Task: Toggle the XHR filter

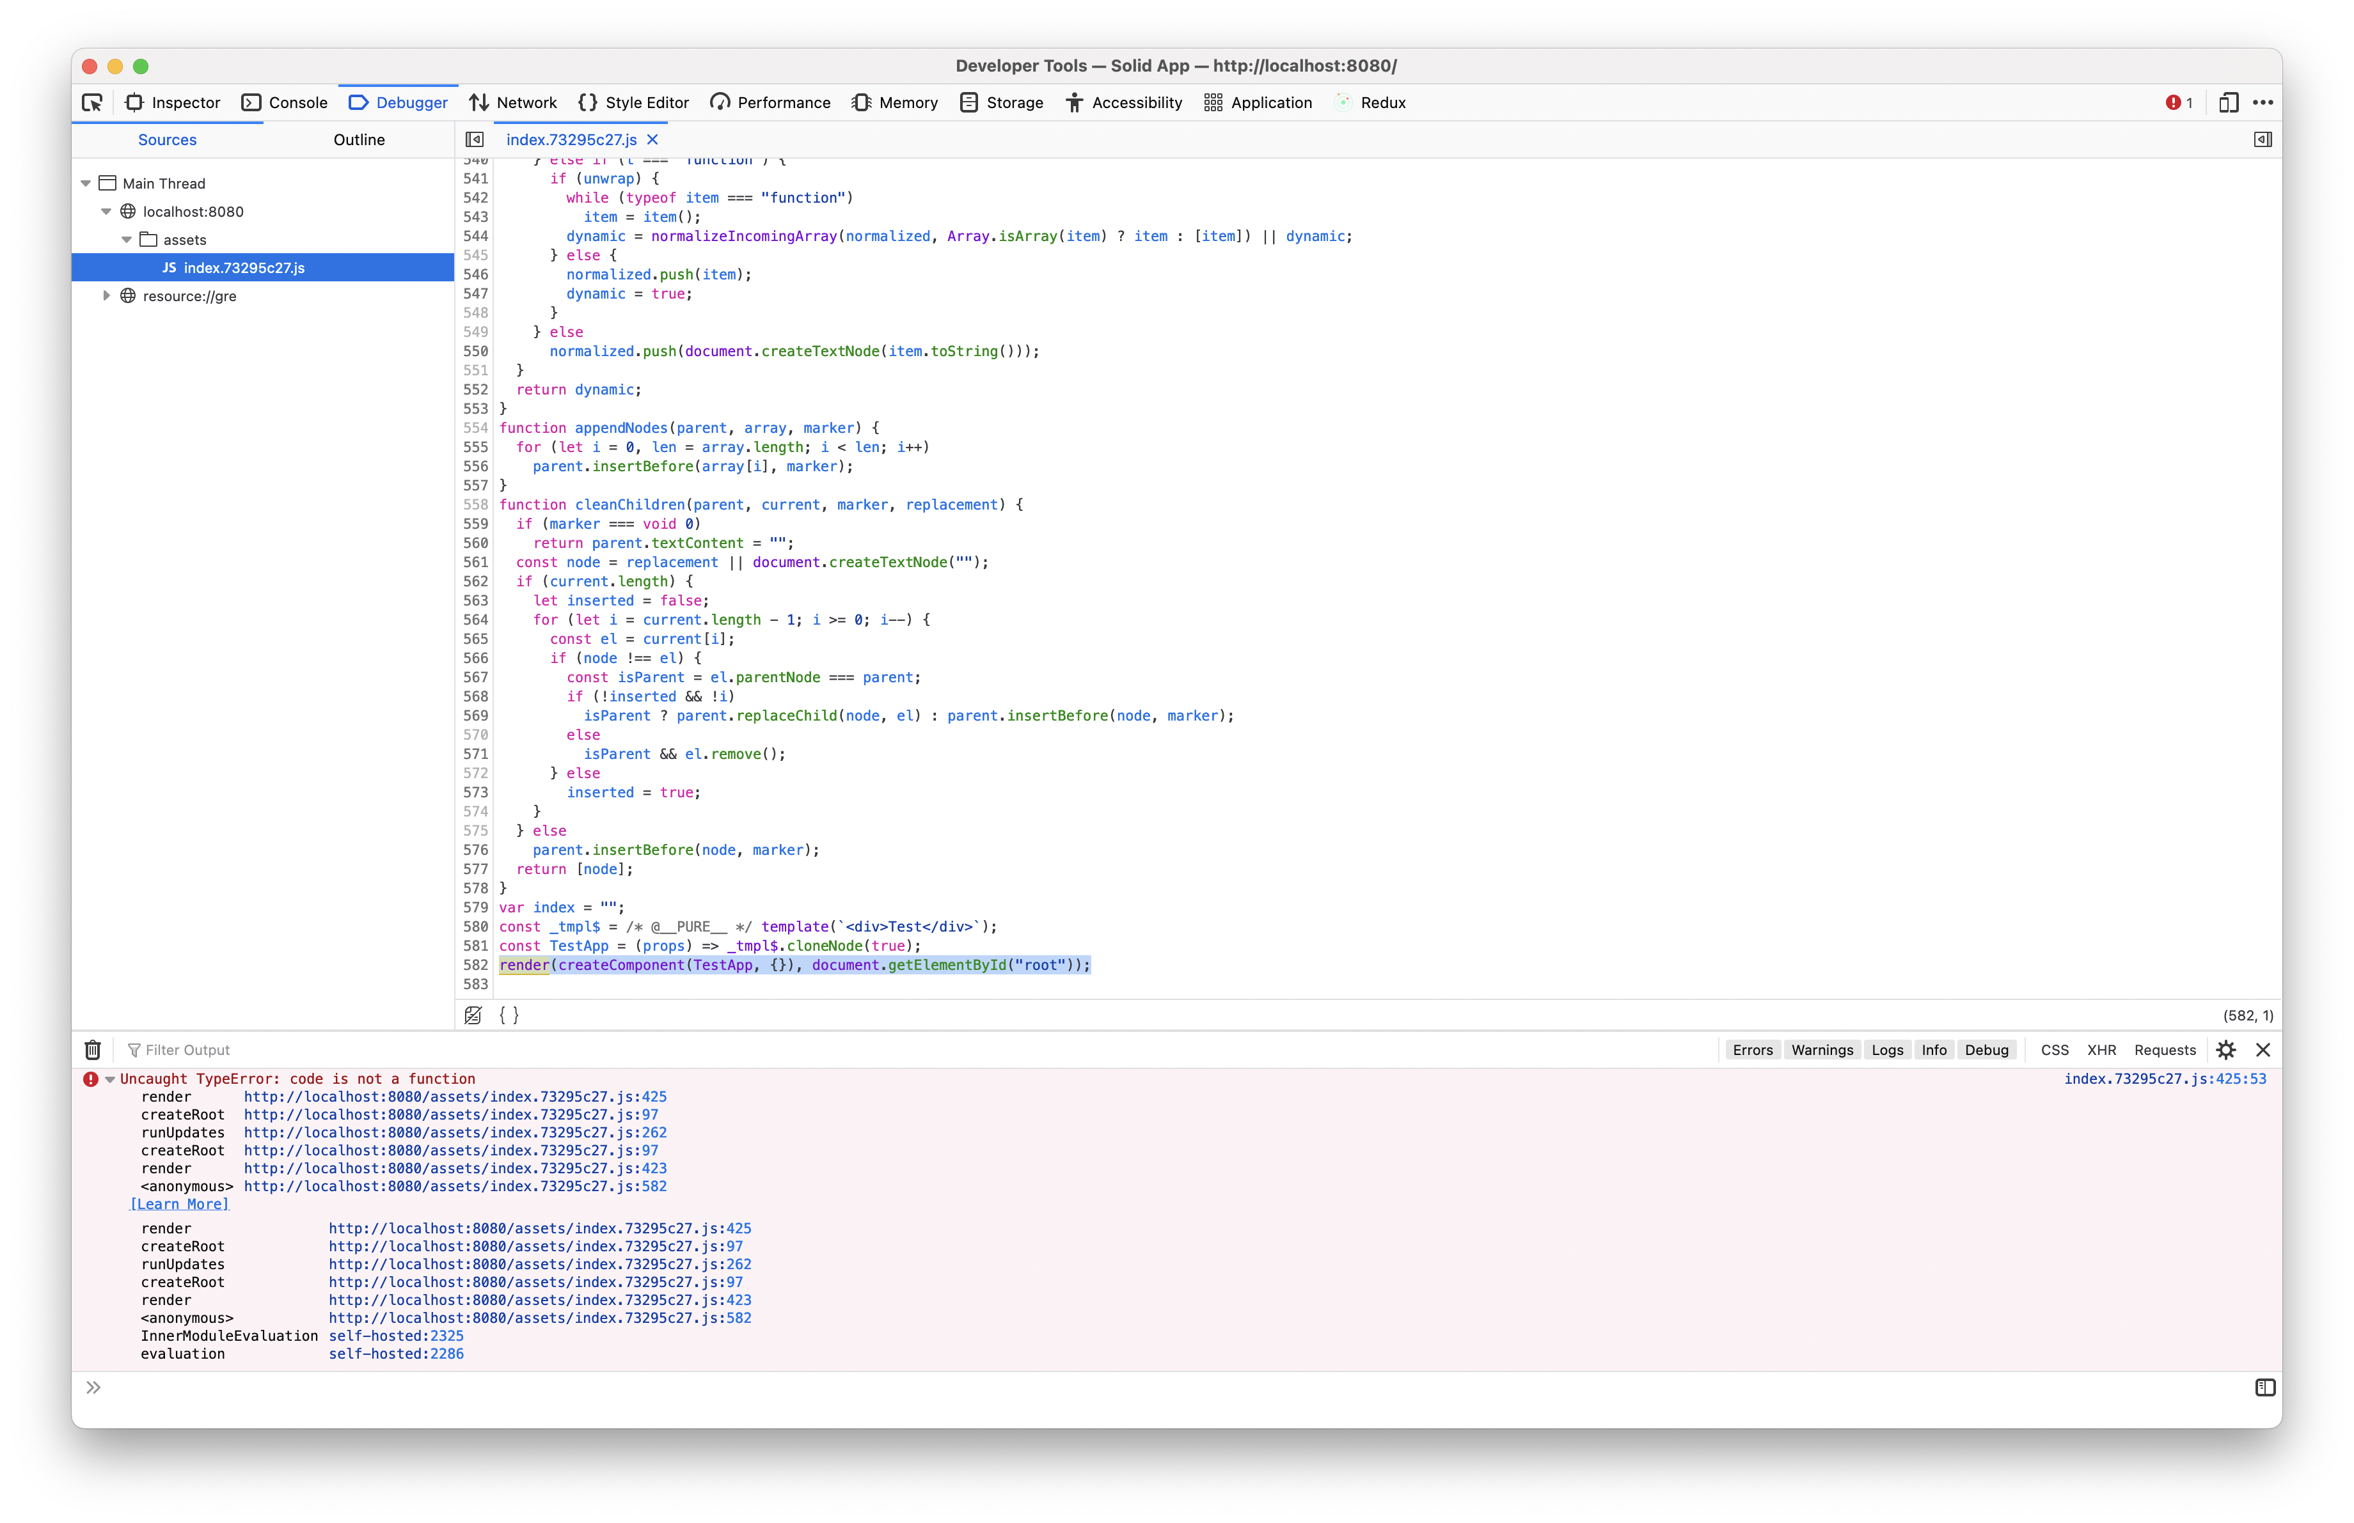Action: 2102,1050
